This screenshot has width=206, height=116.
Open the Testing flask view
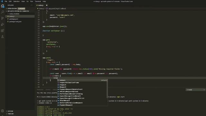[3, 37]
